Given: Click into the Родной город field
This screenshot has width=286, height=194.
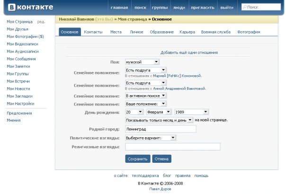Looking at the screenshot, I should (x=161, y=129).
